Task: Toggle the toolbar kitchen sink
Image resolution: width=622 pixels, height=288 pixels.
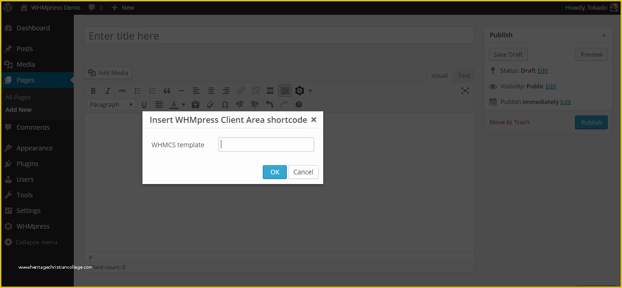Action: tap(285, 91)
